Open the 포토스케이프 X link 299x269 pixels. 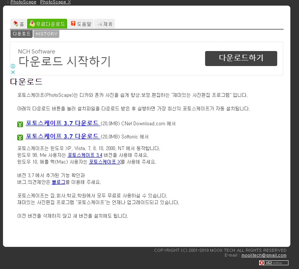coord(105,162)
